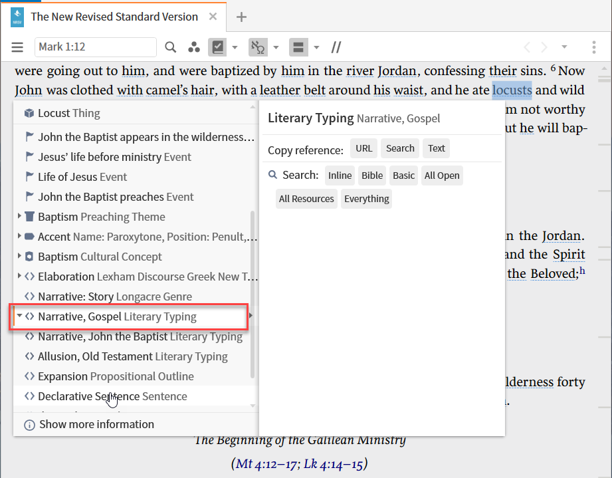
Task: Select Declarative Sentence entry
Action: tap(135, 396)
